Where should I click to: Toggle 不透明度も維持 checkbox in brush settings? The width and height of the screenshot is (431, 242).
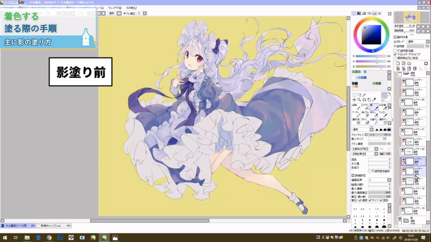pos(370,171)
